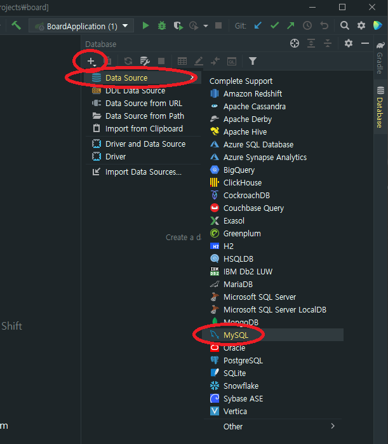Choose Apache Hive from the list
The height and width of the screenshot is (444, 388).
(274, 132)
